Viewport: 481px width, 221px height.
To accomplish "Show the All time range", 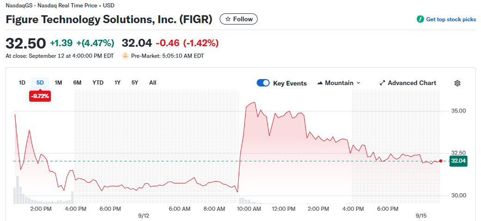I will [153, 83].
